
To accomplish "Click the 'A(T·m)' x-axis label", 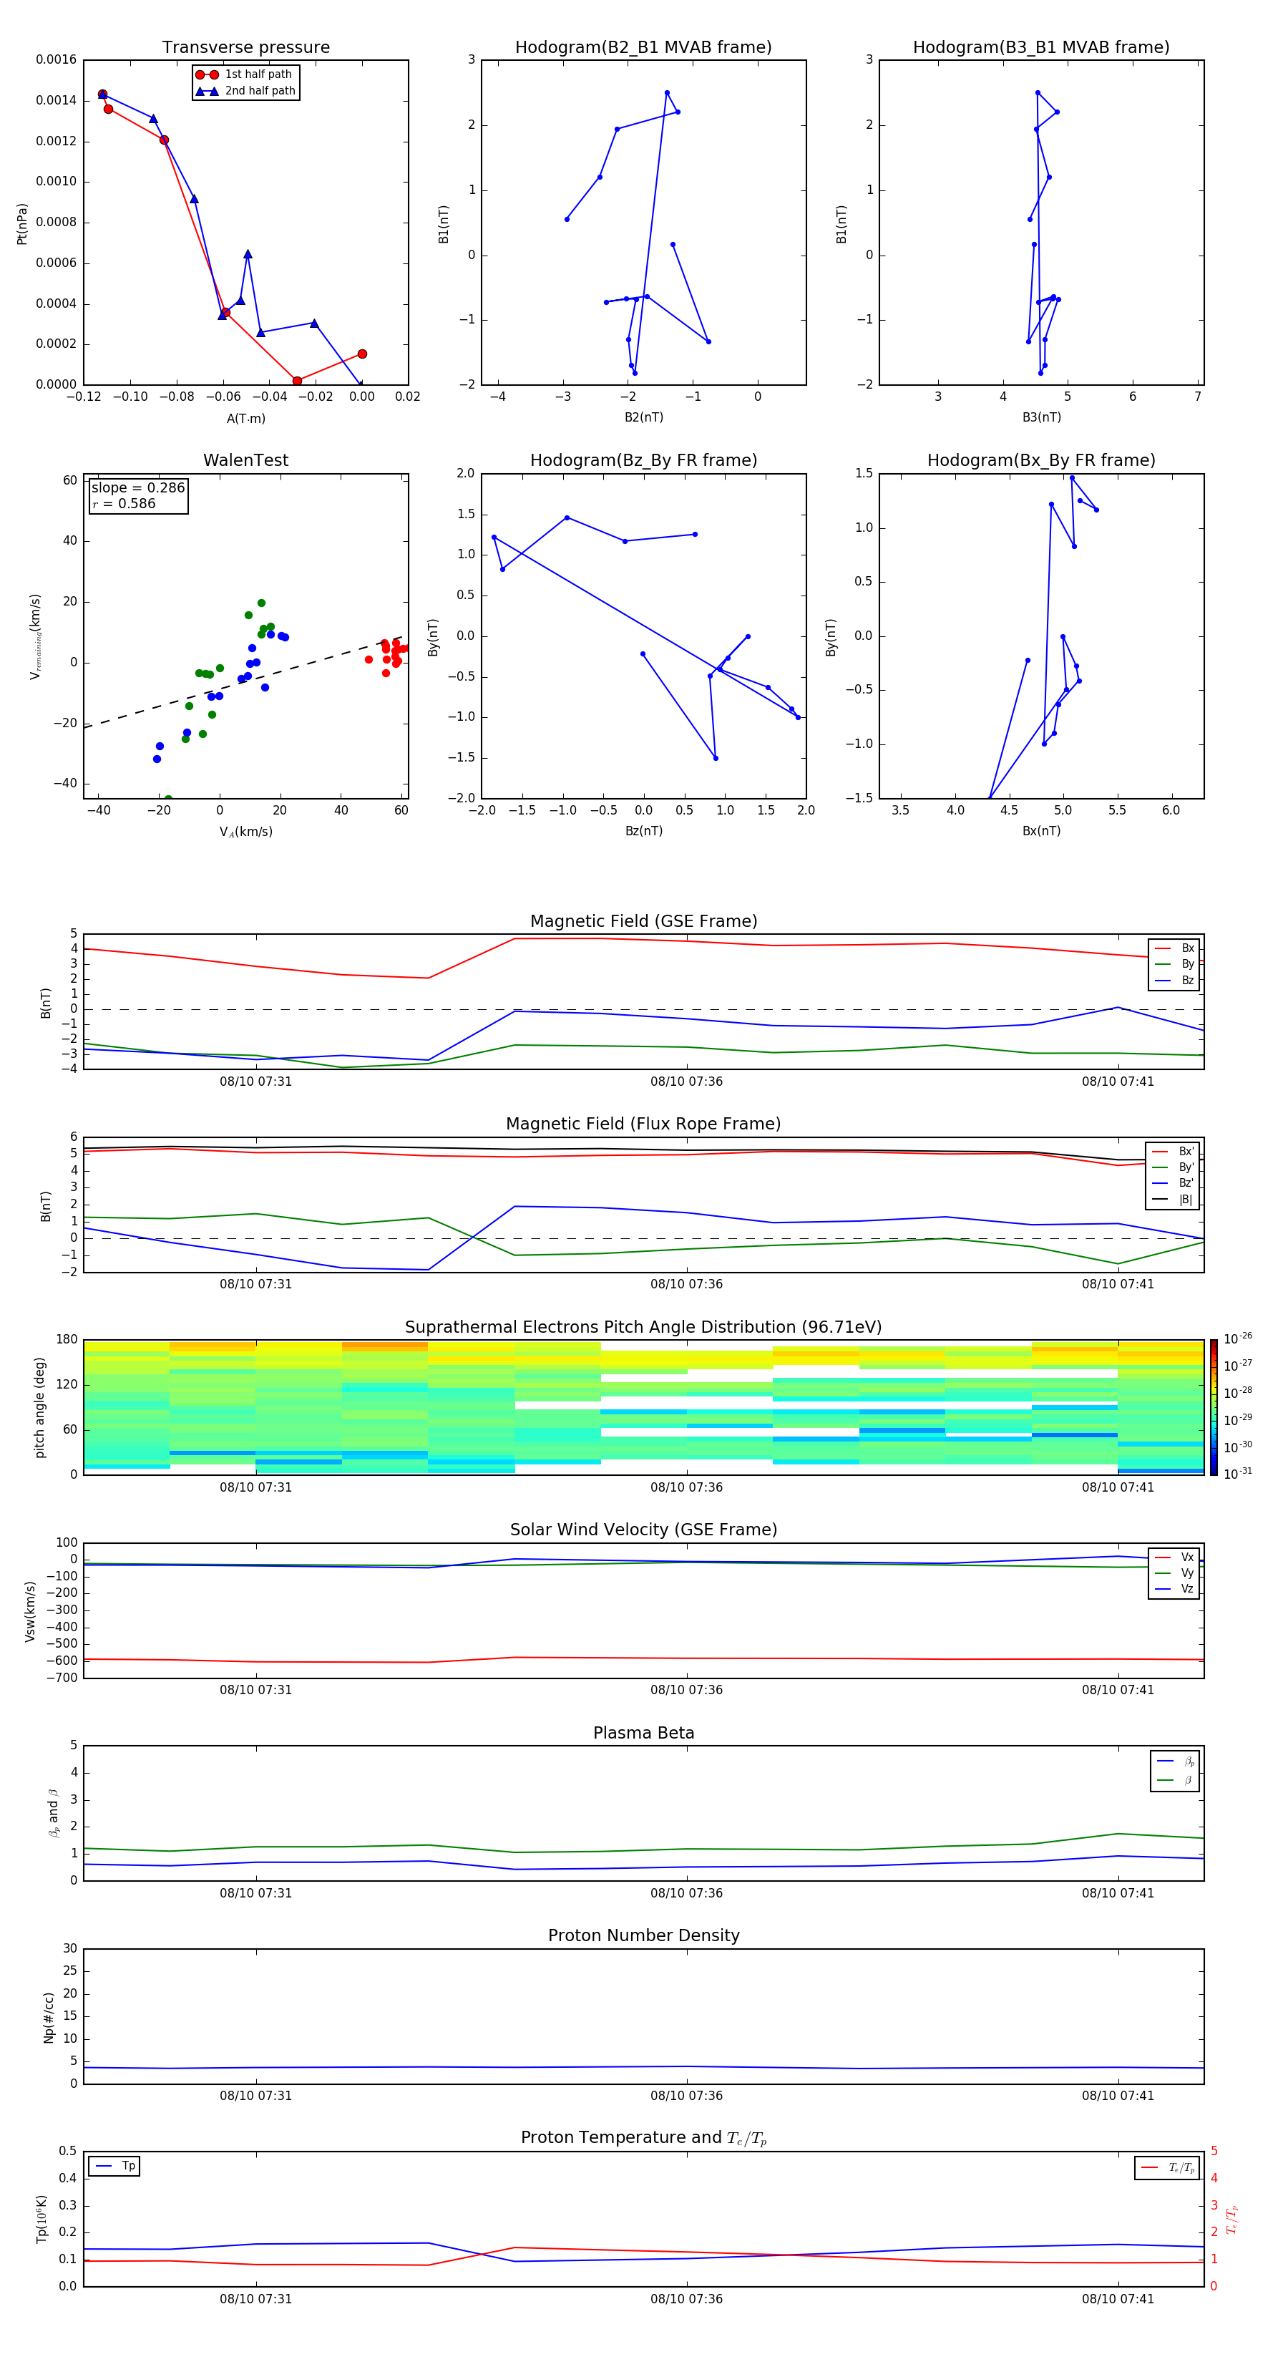I will tap(245, 419).
